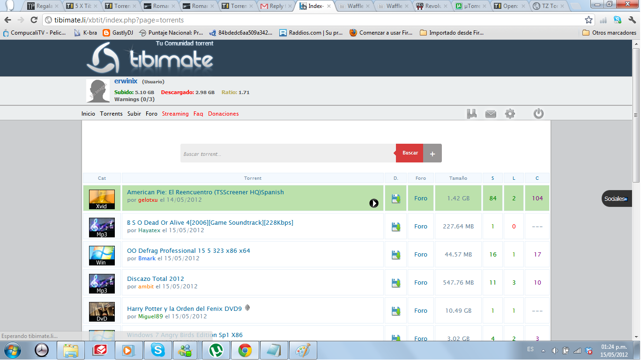Sort by the S seeders column header
The height and width of the screenshot is (360, 641).
coord(492,178)
